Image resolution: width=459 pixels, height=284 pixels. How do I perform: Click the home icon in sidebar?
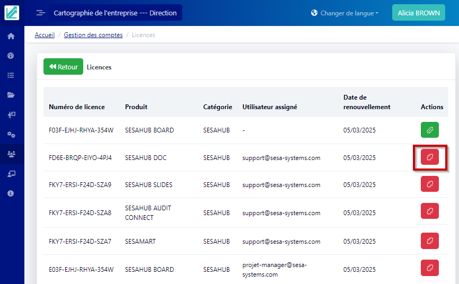pos(11,36)
